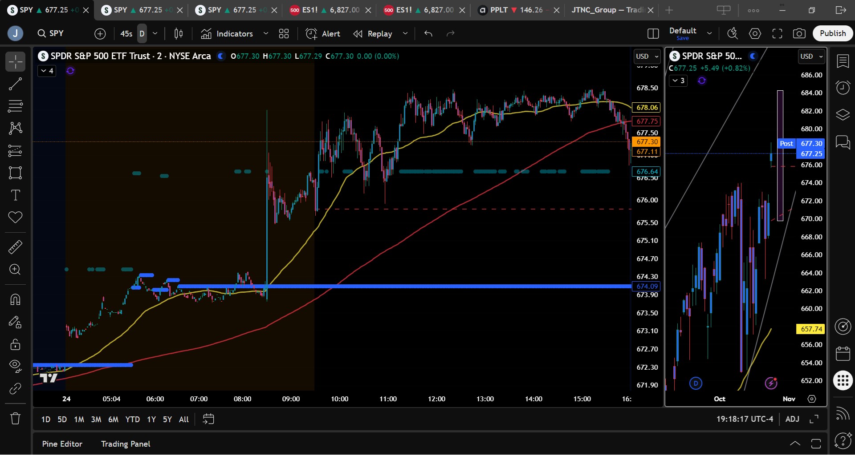Open the Pine Editor panel
The height and width of the screenshot is (456, 855).
tap(62, 444)
